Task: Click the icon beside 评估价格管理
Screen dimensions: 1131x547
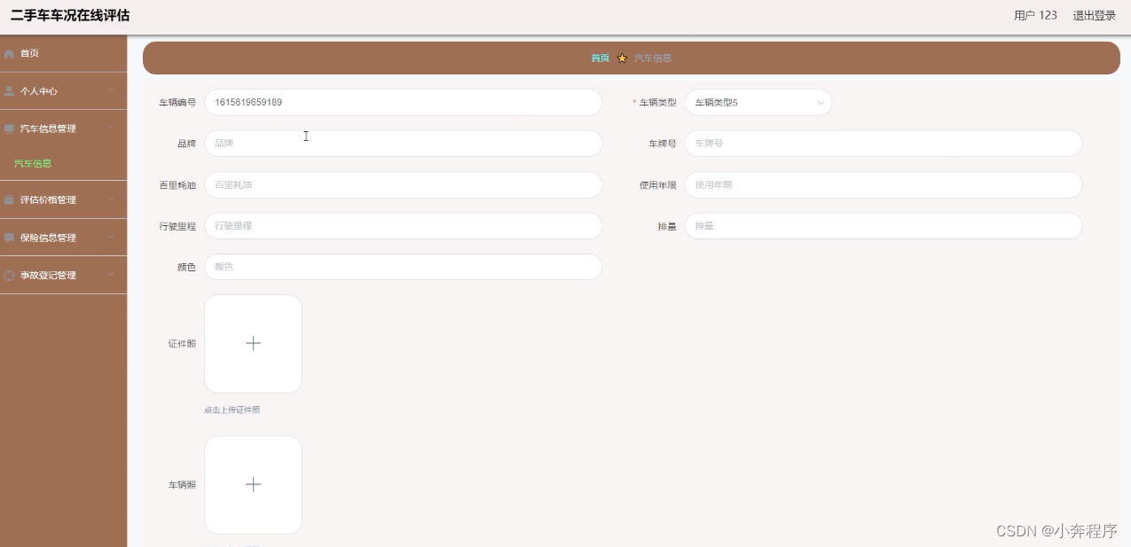Action: (x=10, y=200)
